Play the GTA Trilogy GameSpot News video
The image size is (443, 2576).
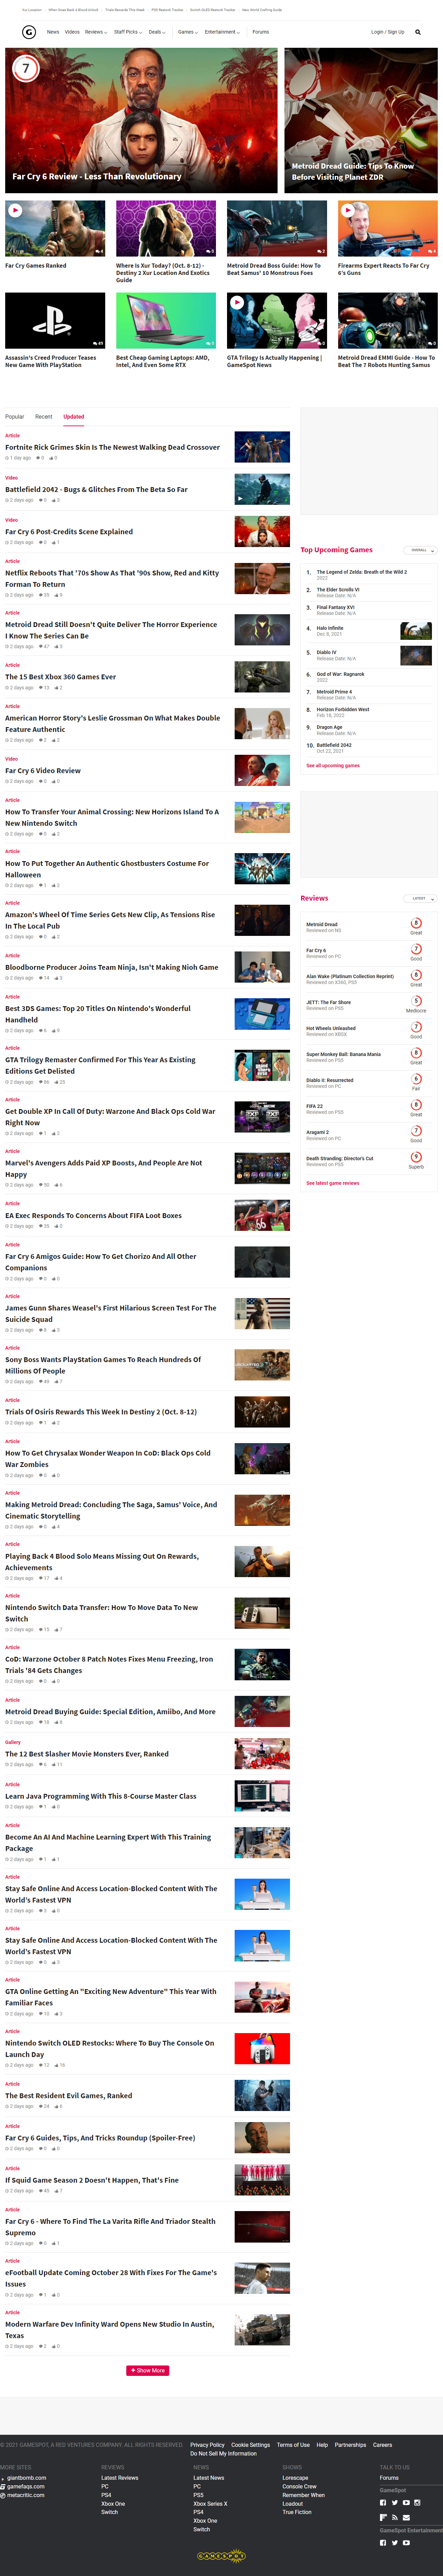pos(237,302)
